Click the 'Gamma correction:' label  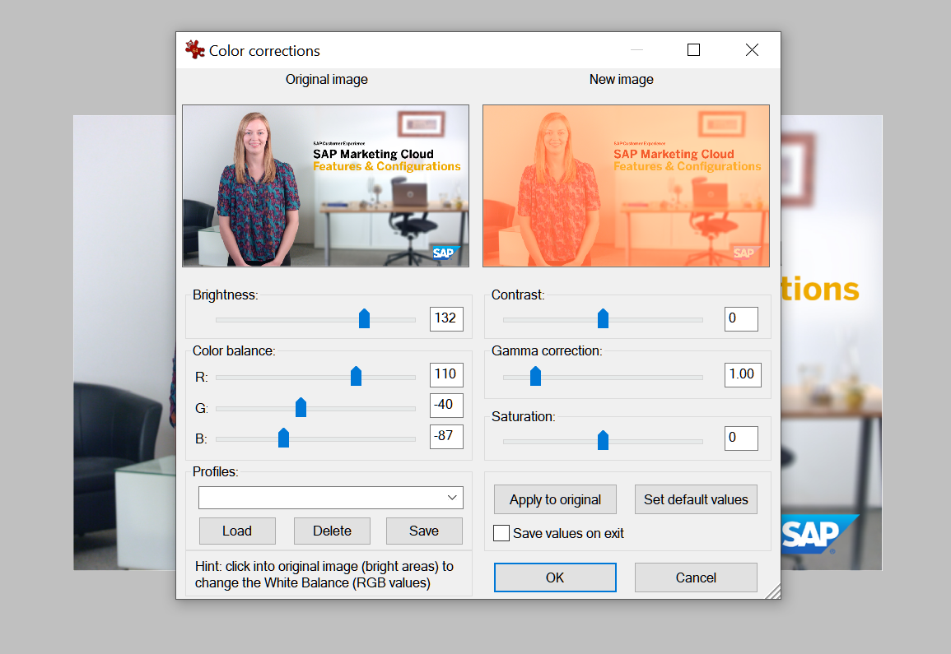547,351
